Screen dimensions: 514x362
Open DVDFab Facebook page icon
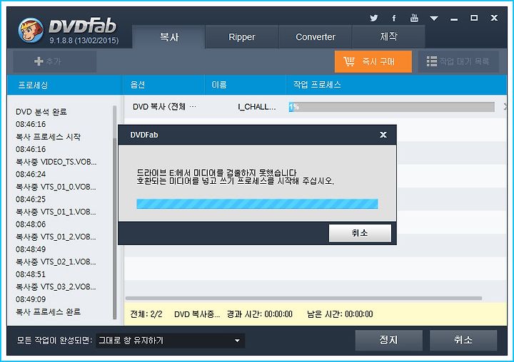[394, 18]
